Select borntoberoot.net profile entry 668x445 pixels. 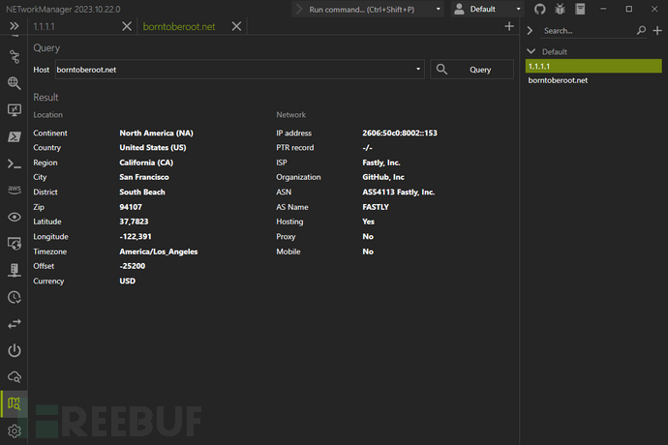coord(593,80)
